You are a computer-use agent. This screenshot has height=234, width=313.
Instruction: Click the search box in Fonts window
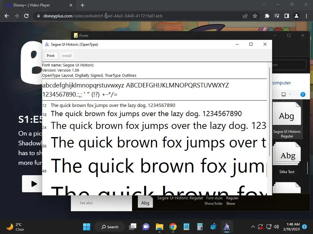point(289,65)
